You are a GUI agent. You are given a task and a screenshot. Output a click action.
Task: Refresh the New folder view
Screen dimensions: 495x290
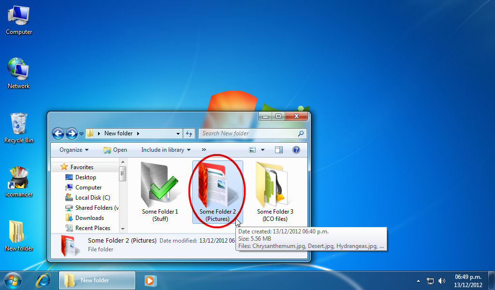coord(189,133)
